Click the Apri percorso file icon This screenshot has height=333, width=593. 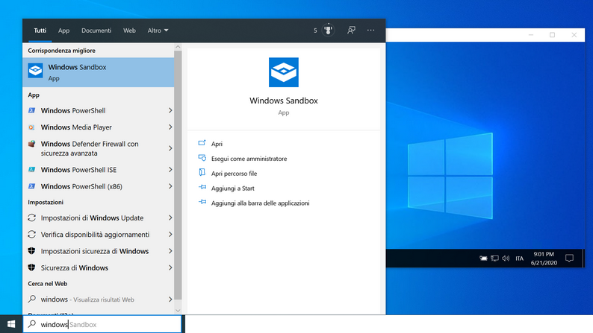coord(202,173)
